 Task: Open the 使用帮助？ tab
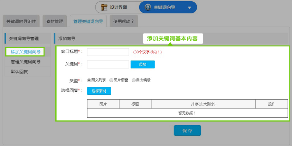pyautogui.click(x=124, y=21)
